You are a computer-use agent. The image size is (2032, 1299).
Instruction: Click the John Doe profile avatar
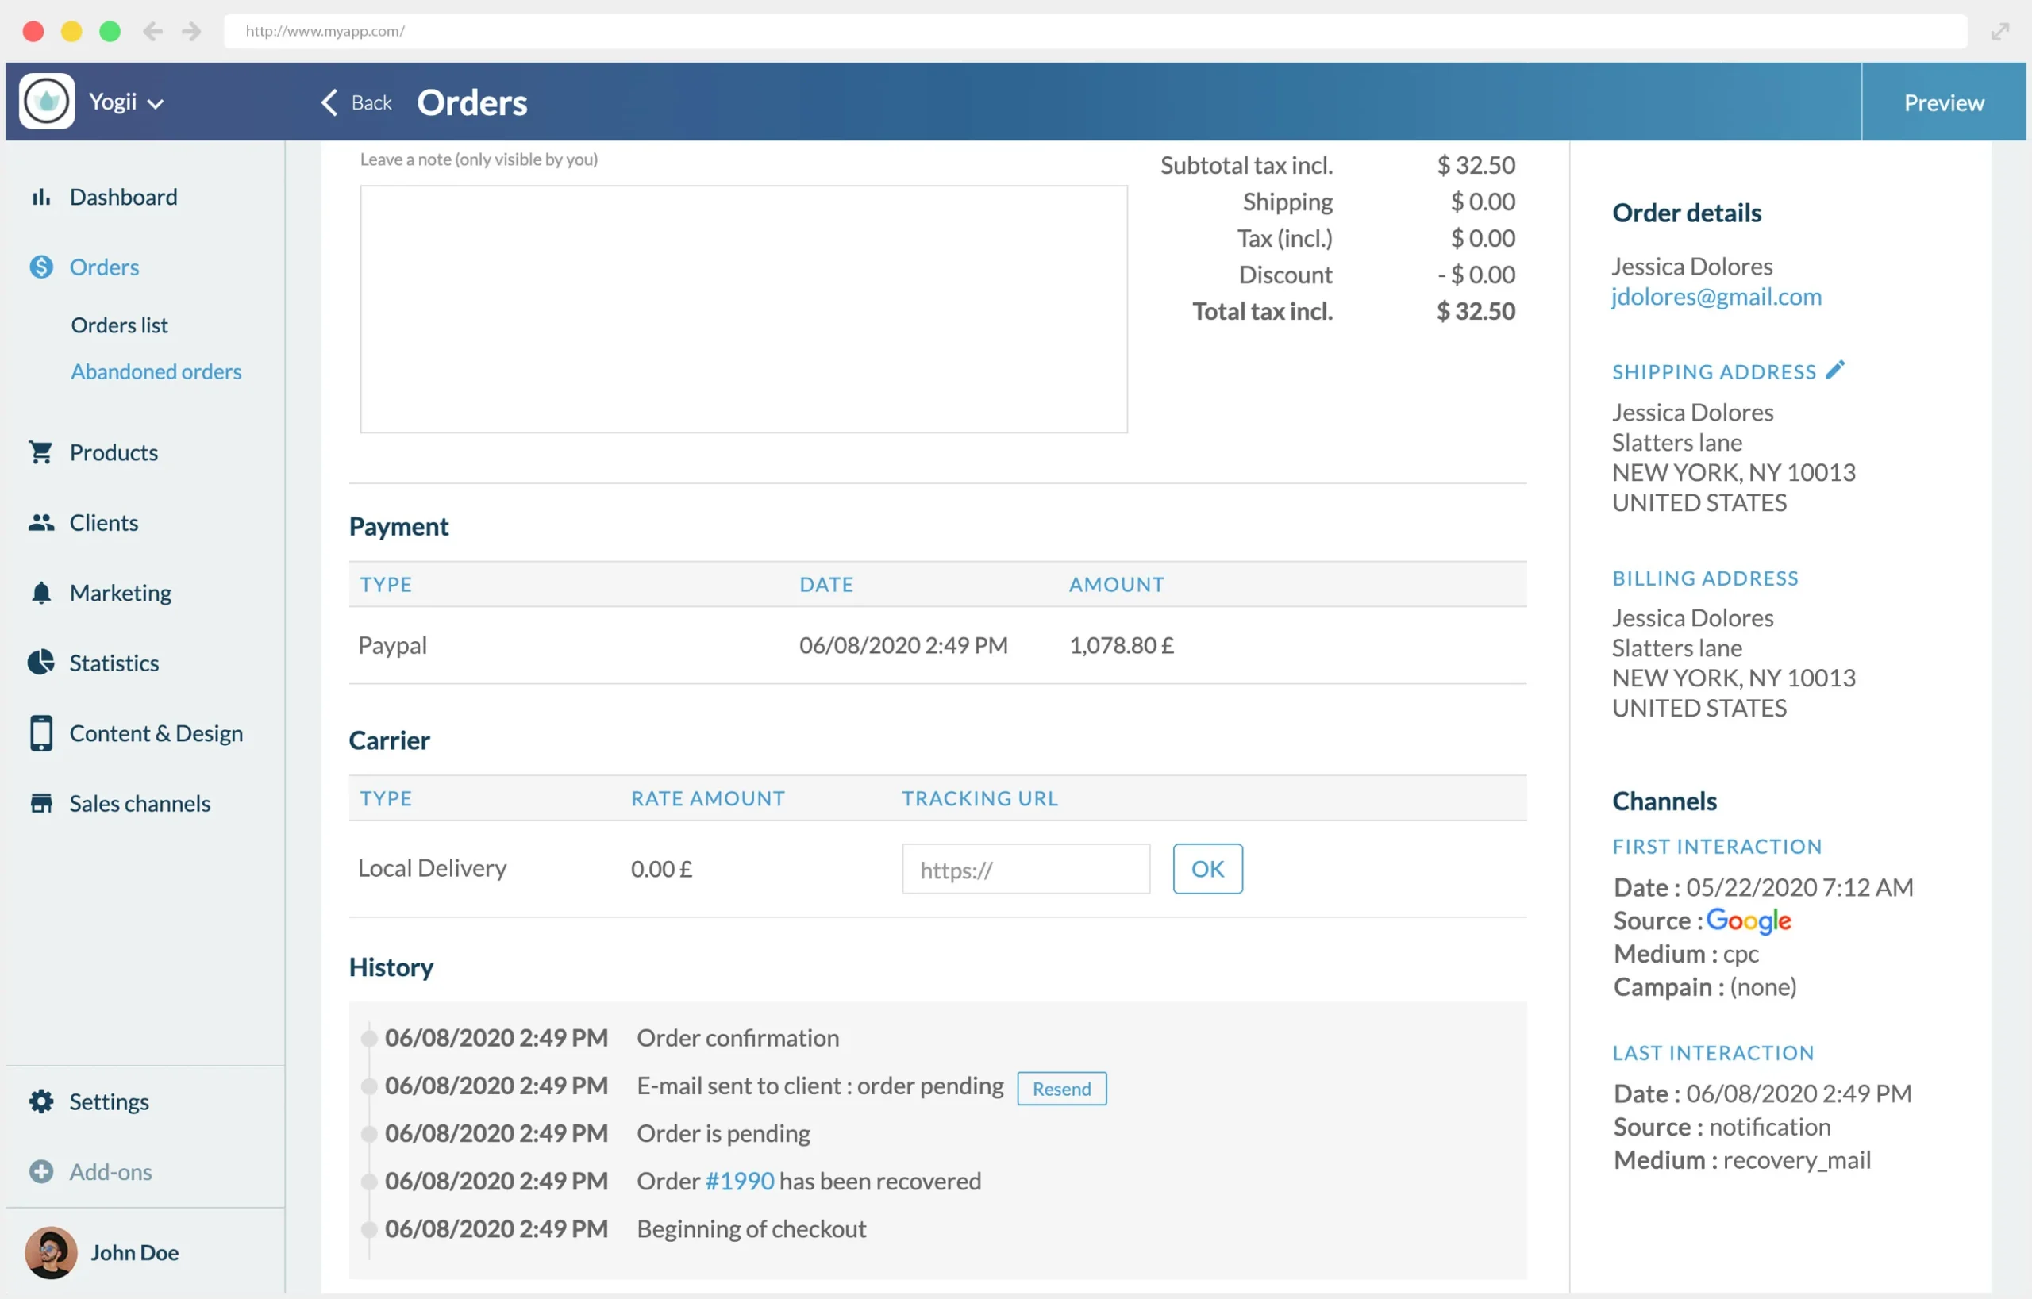pos(51,1253)
